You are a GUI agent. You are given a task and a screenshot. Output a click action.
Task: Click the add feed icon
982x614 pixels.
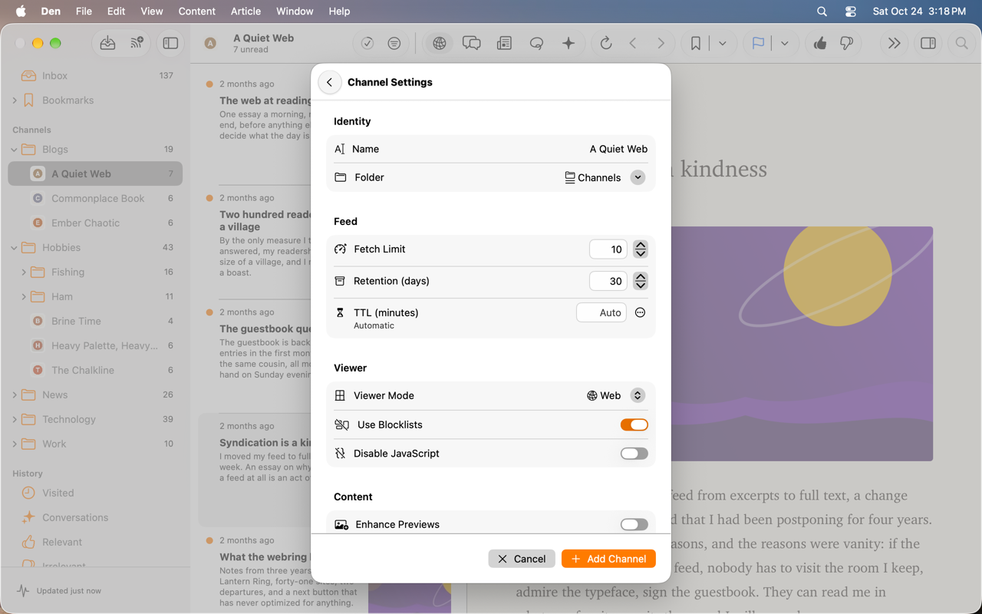coord(137,44)
